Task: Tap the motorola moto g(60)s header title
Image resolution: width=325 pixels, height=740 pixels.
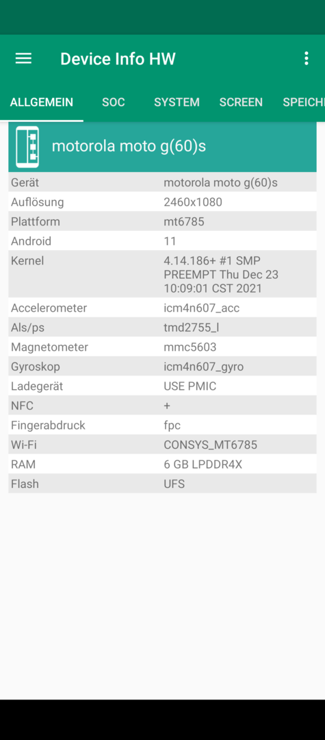Action: point(129,147)
